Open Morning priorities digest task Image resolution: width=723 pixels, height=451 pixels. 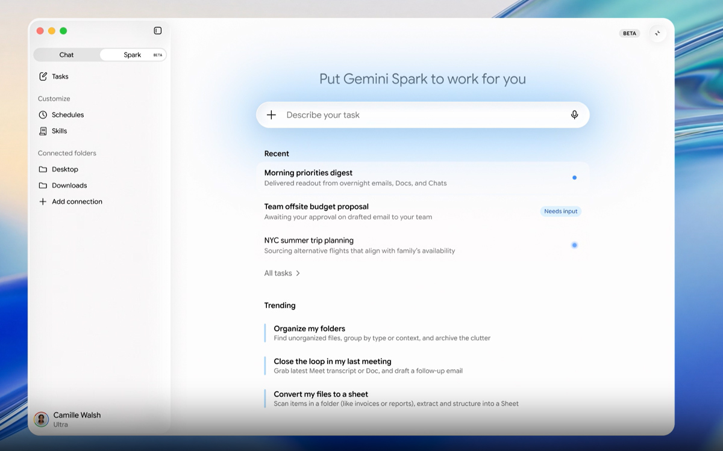423,177
